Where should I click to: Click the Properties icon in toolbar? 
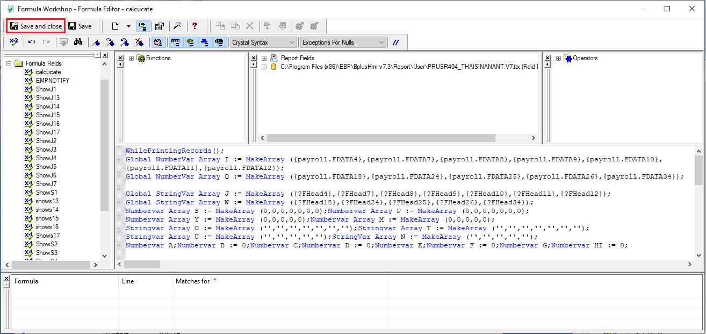coord(160,26)
